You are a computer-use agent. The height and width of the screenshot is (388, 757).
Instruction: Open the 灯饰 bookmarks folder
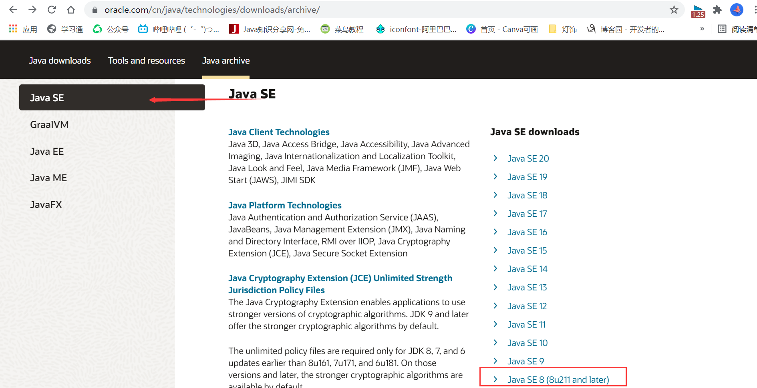pyautogui.click(x=563, y=29)
